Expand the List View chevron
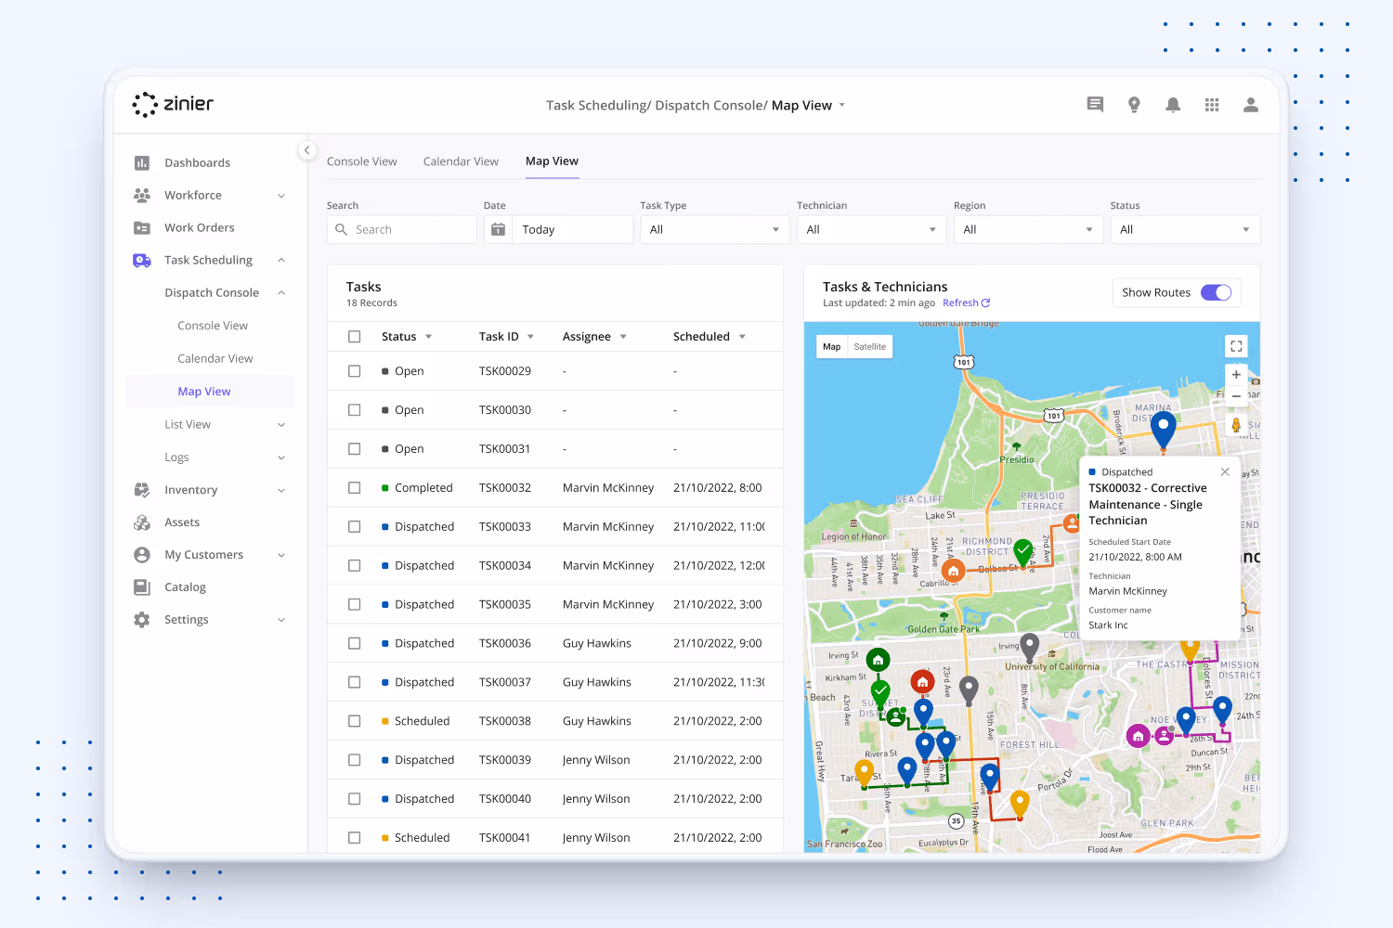Screen dimensions: 1393x928 point(281,425)
